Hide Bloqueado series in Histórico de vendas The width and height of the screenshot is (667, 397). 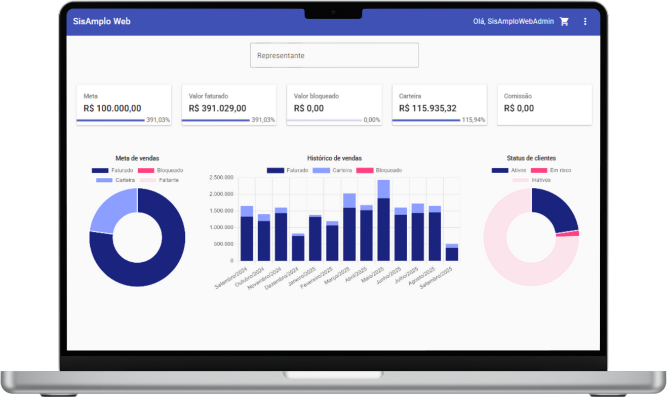coord(379,171)
